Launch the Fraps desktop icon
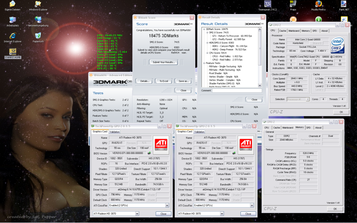The height and width of the screenshot is (223, 357). coord(293,6)
